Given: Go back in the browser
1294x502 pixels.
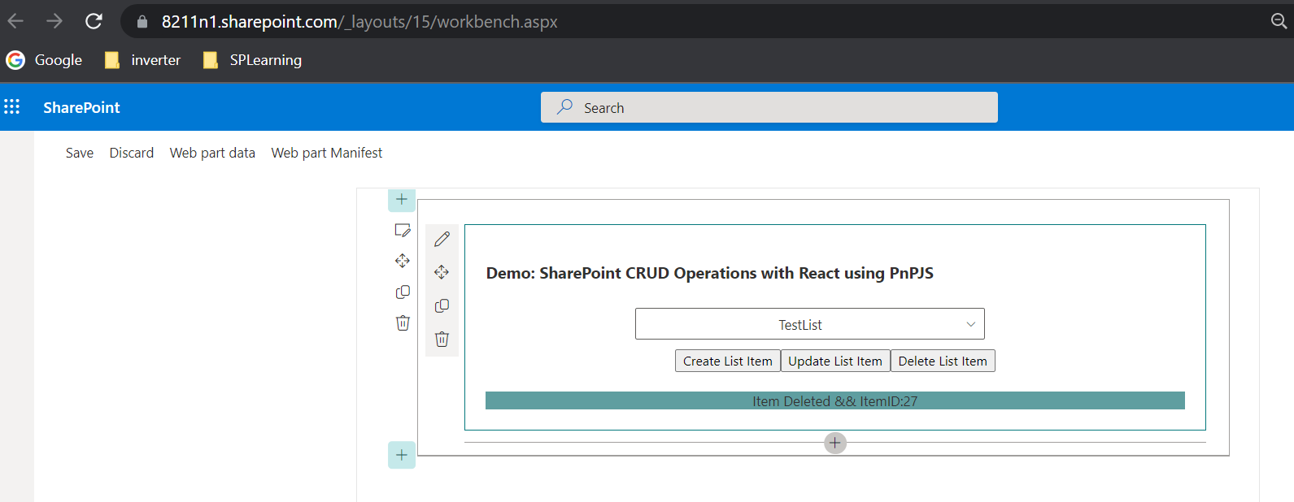Looking at the screenshot, I should 15,21.
